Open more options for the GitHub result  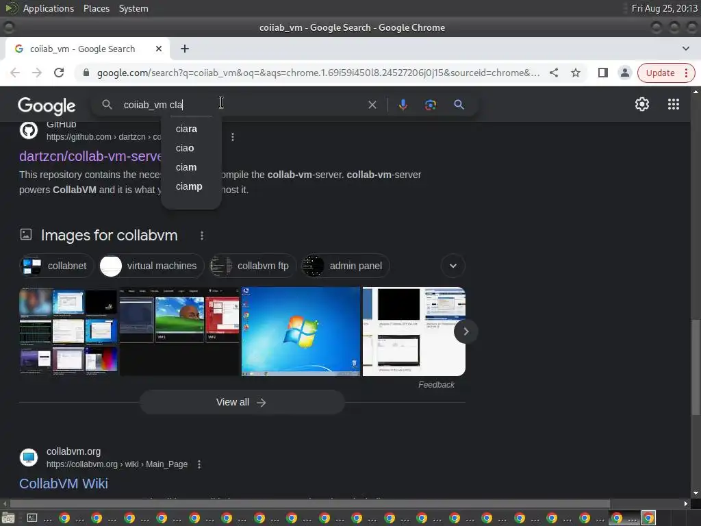(233, 137)
